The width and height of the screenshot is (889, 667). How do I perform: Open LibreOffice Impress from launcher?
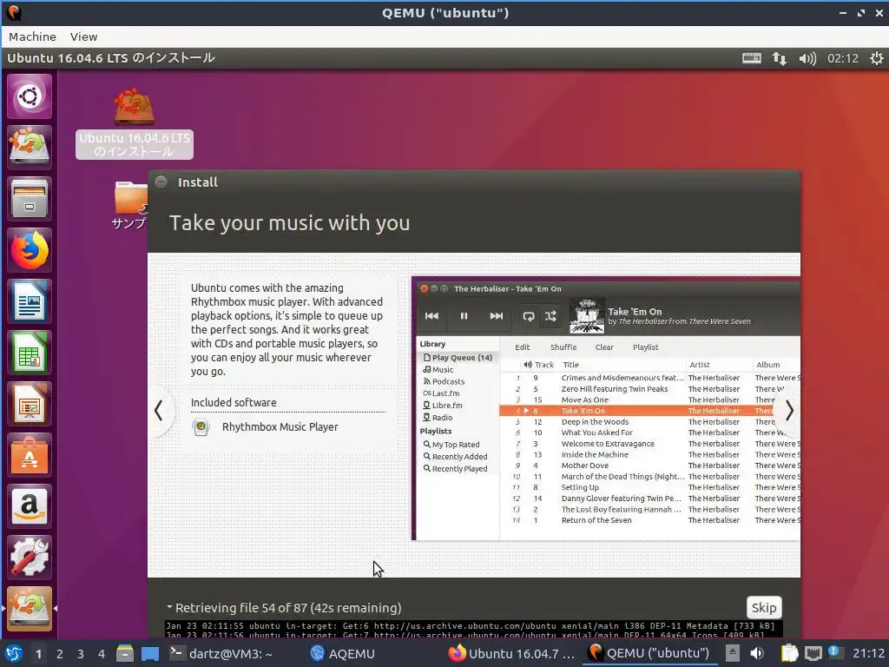point(30,404)
